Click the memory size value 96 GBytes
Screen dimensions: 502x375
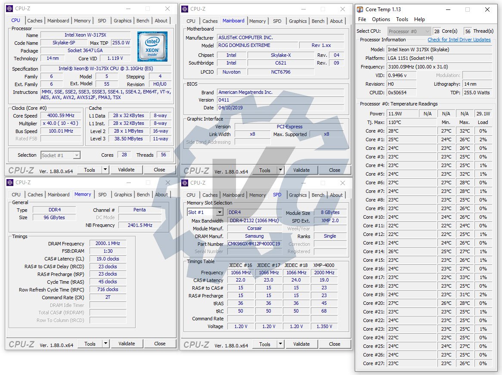pyautogui.click(x=54, y=217)
